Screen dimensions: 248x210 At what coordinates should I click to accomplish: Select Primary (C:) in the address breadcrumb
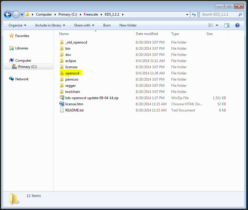click(x=68, y=14)
